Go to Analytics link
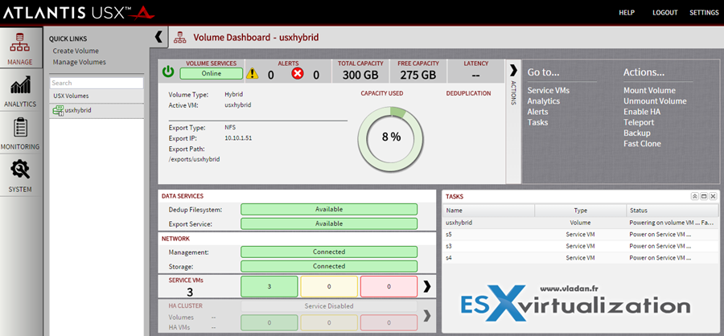The width and height of the screenshot is (724, 336). point(544,101)
